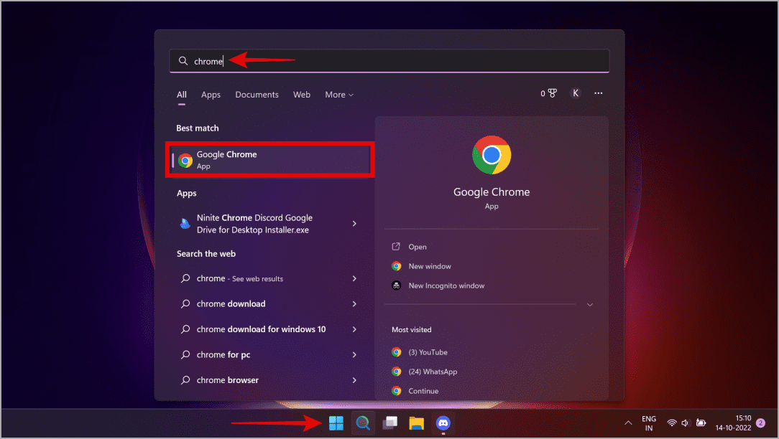Open the Search icon on the taskbar
This screenshot has width=779, height=439.
363,423
